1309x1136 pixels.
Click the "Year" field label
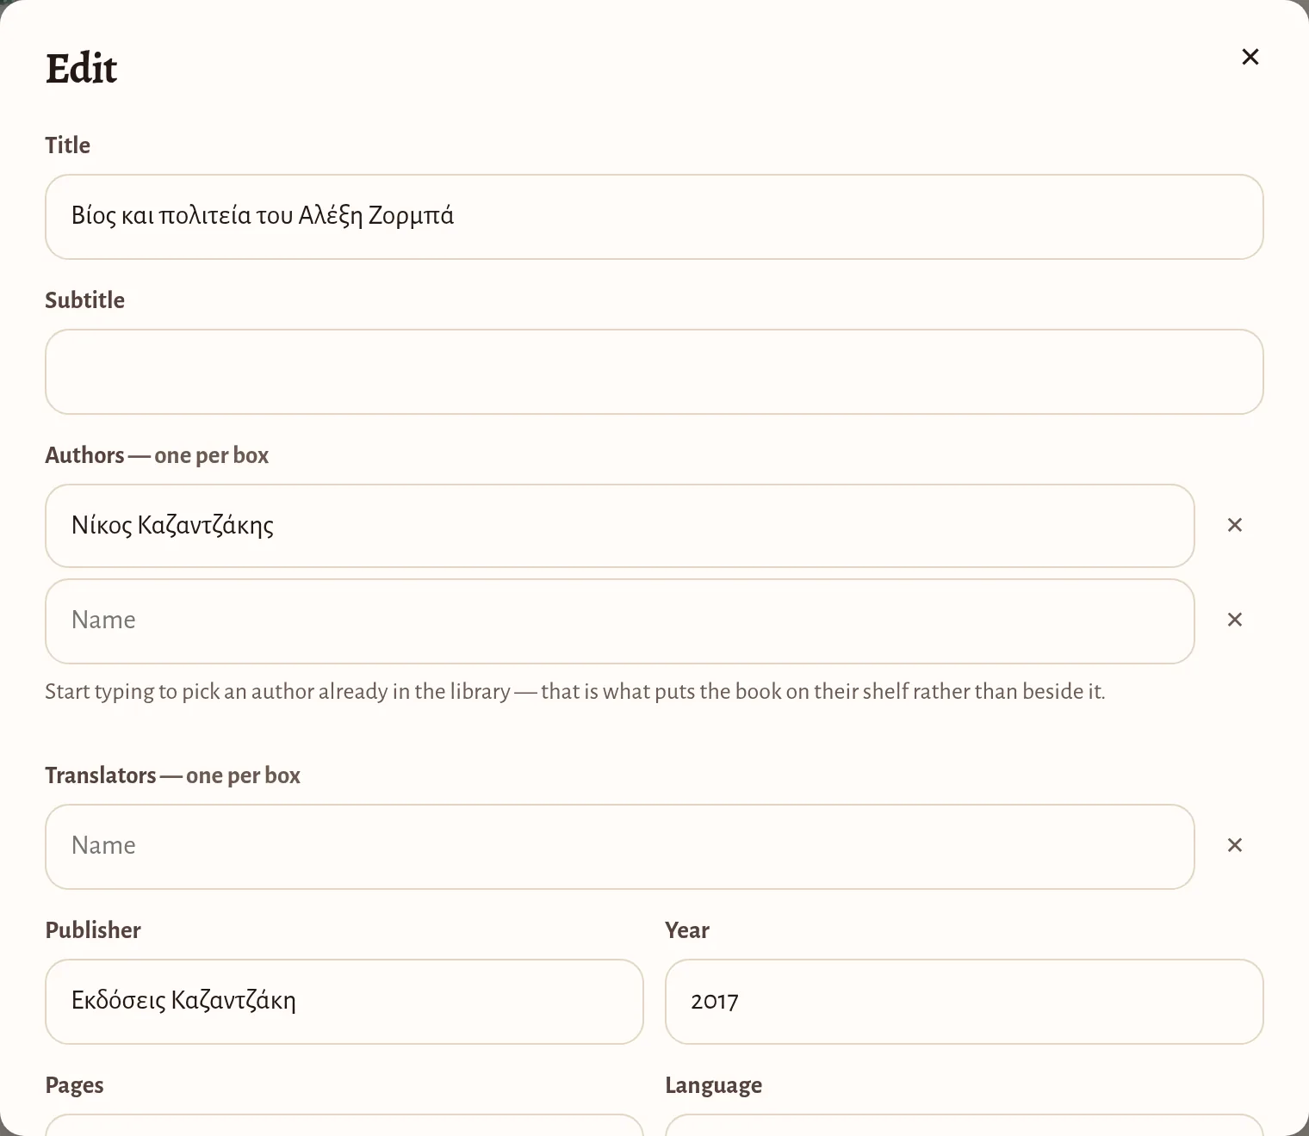687,930
